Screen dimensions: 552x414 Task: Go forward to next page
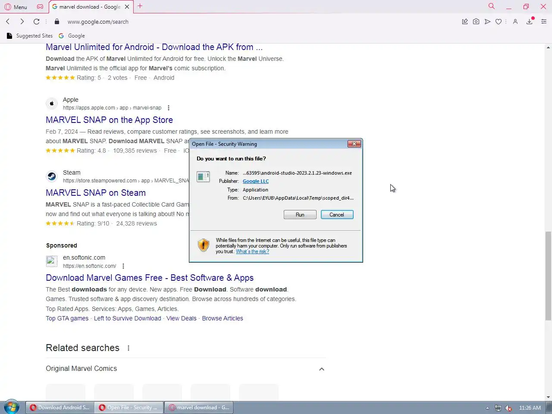coord(22,22)
